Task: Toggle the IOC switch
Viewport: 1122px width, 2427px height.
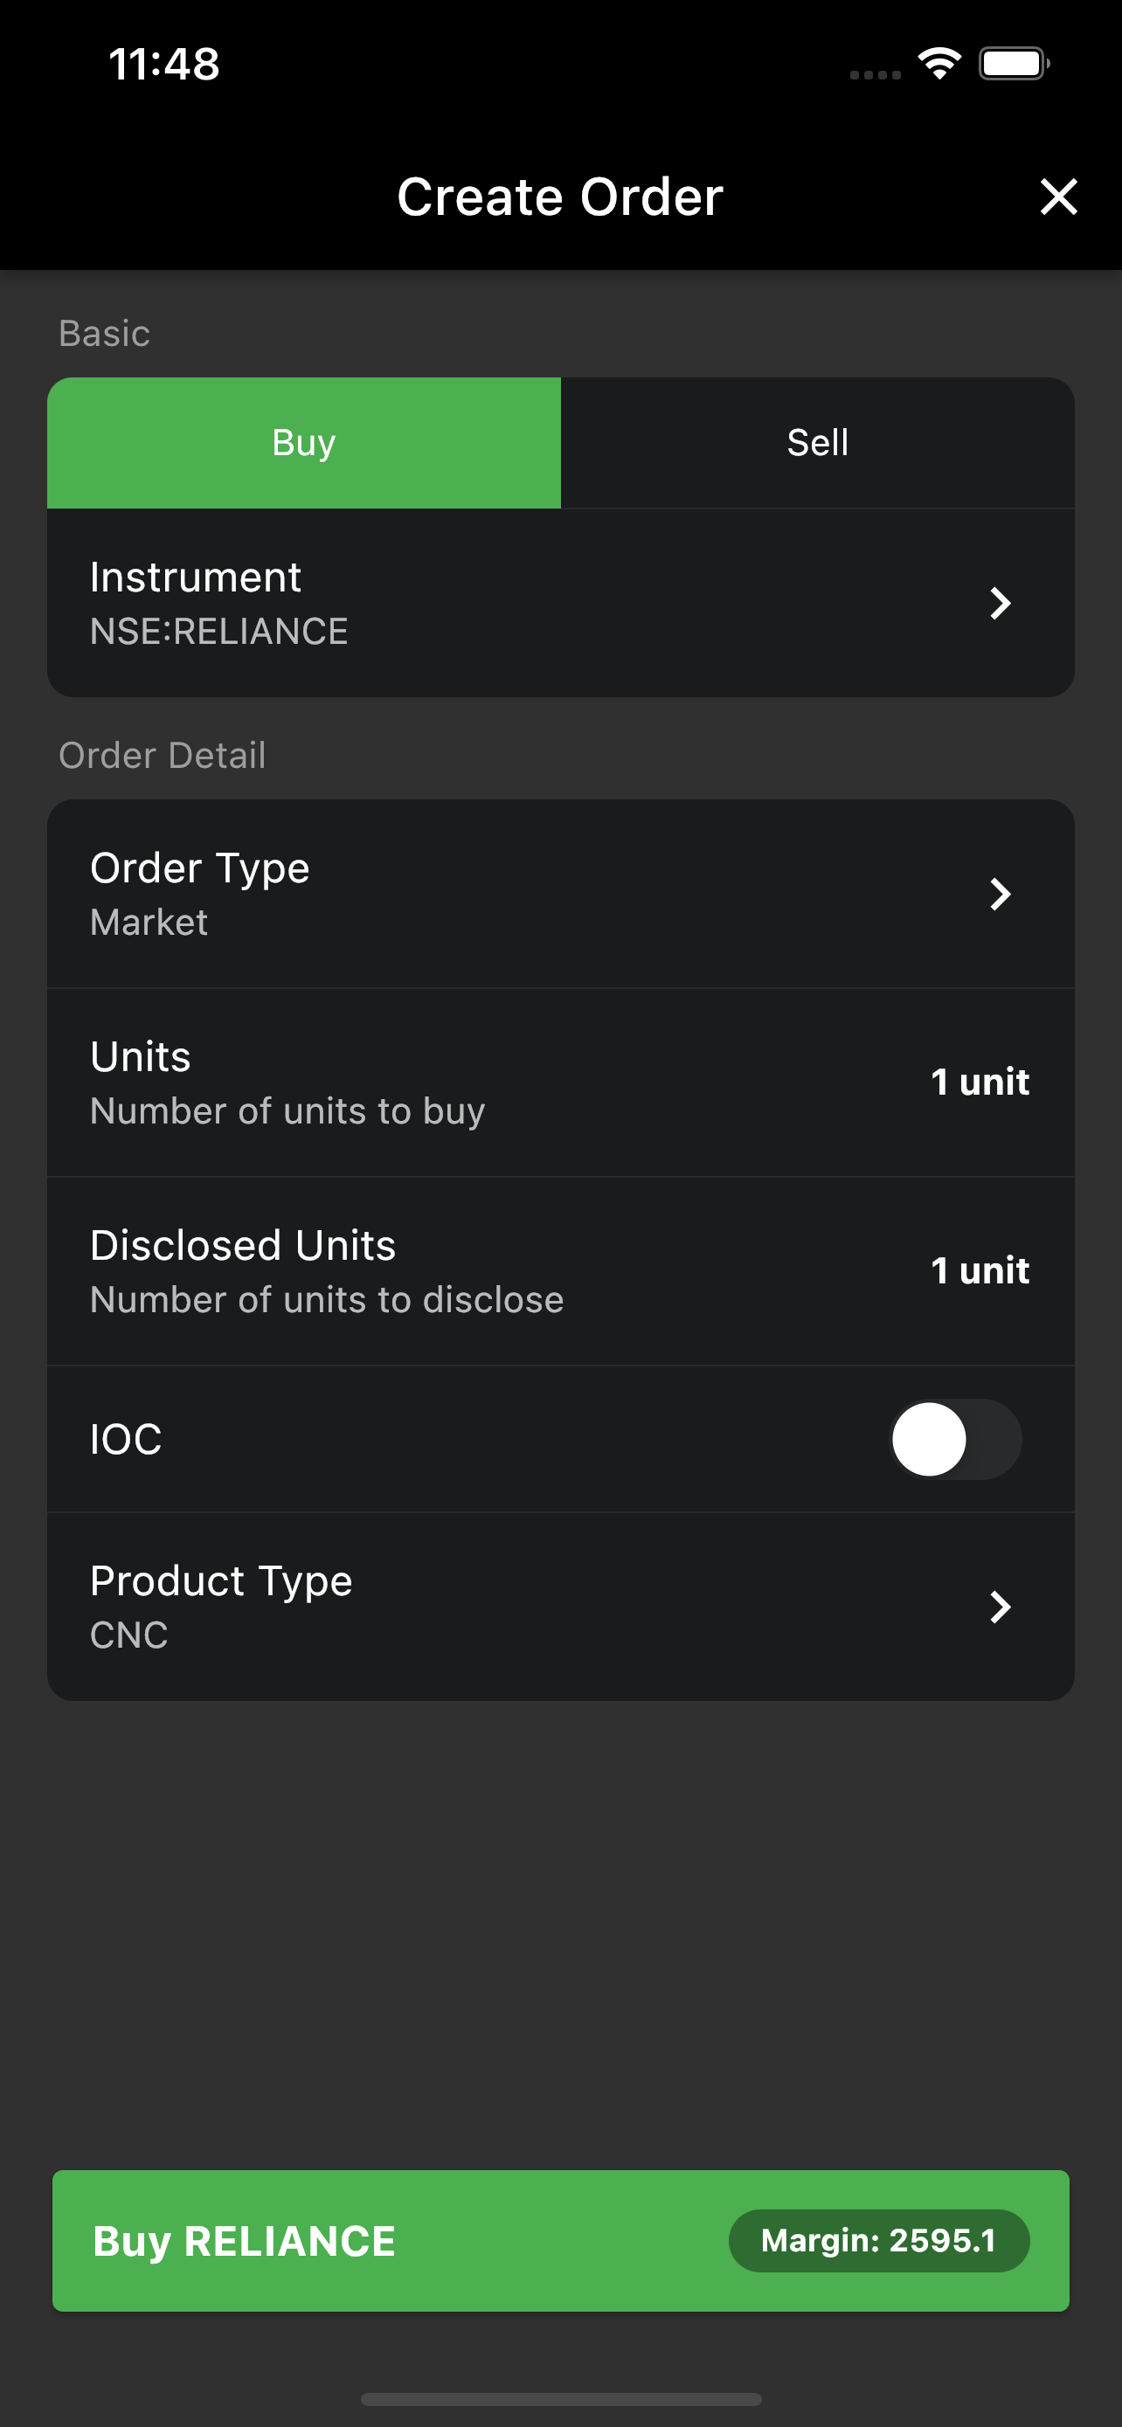Action: pos(955,1439)
